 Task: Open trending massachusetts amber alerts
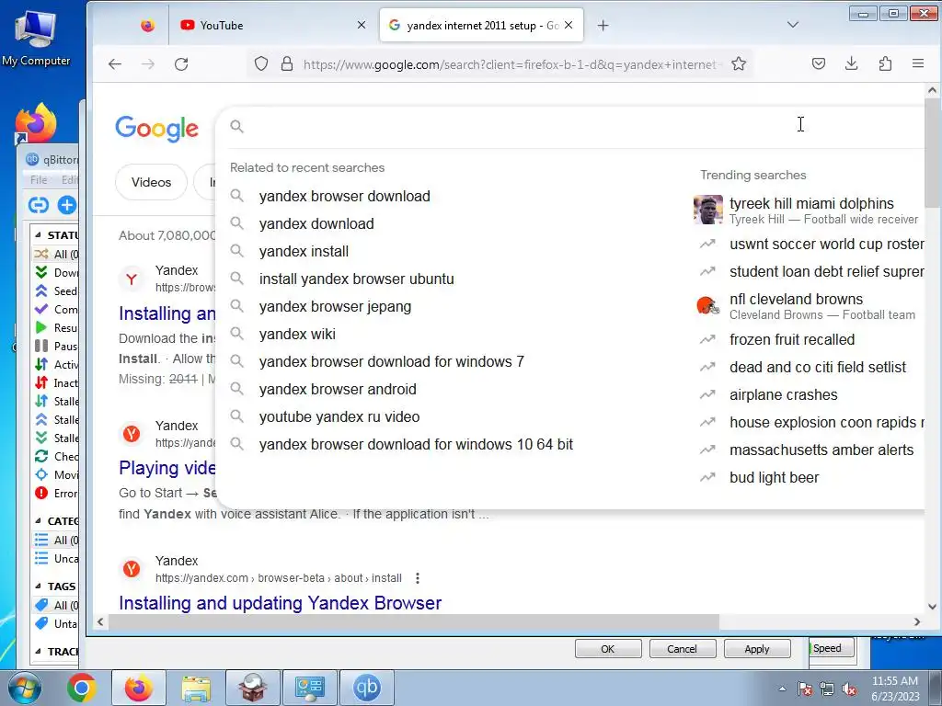point(821,450)
